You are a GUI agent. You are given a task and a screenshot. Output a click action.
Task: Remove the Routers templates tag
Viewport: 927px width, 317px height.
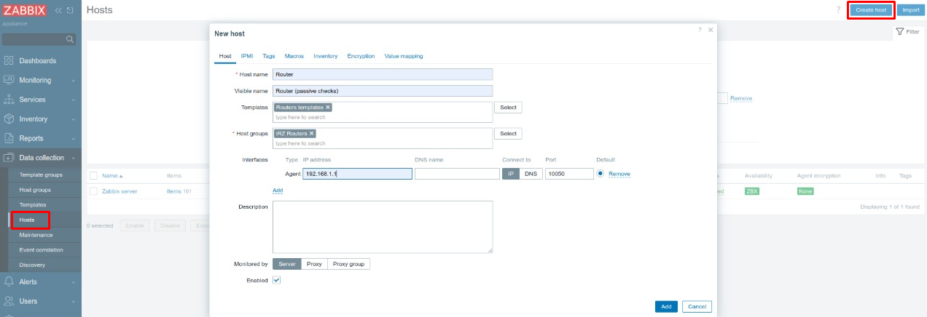tap(328, 107)
